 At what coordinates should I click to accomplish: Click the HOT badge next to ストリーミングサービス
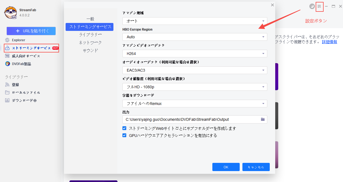coord(55,48)
